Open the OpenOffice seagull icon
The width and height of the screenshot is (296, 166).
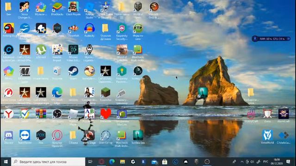tap(25, 28)
